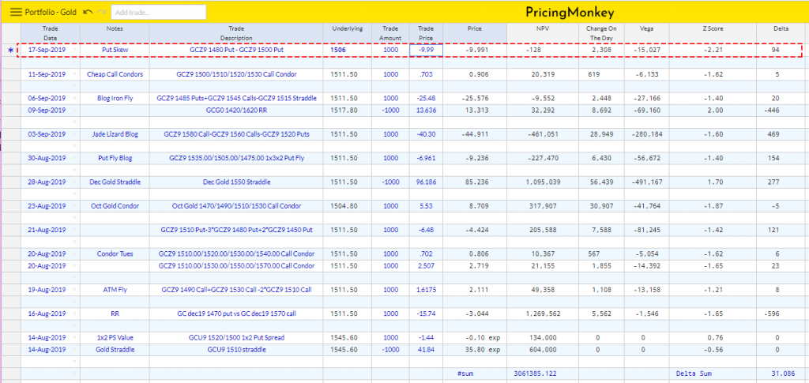Select the NPV value 604,000
This screenshot has height=383, width=809.
tap(542, 350)
